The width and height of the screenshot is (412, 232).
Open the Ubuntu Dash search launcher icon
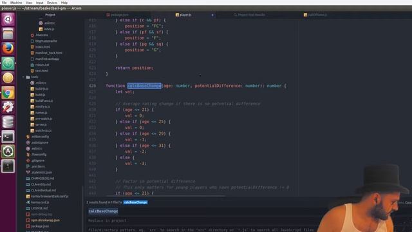[x=8, y=19]
